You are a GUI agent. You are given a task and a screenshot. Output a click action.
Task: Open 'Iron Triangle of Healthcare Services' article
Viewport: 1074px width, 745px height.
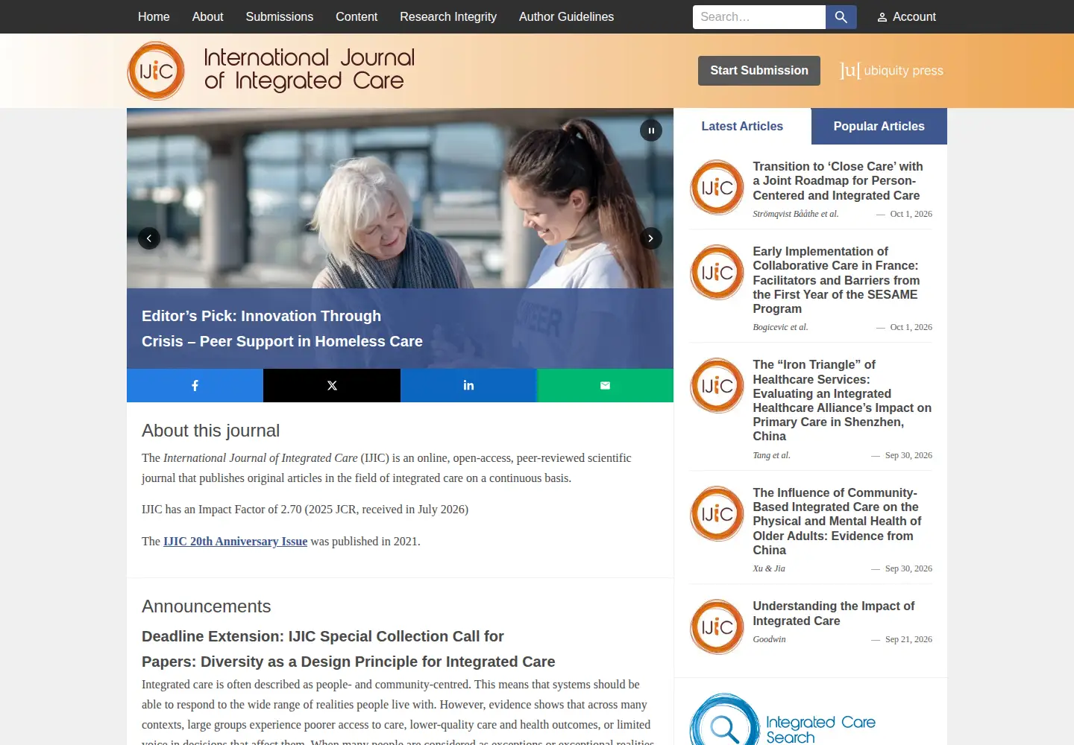click(x=842, y=400)
